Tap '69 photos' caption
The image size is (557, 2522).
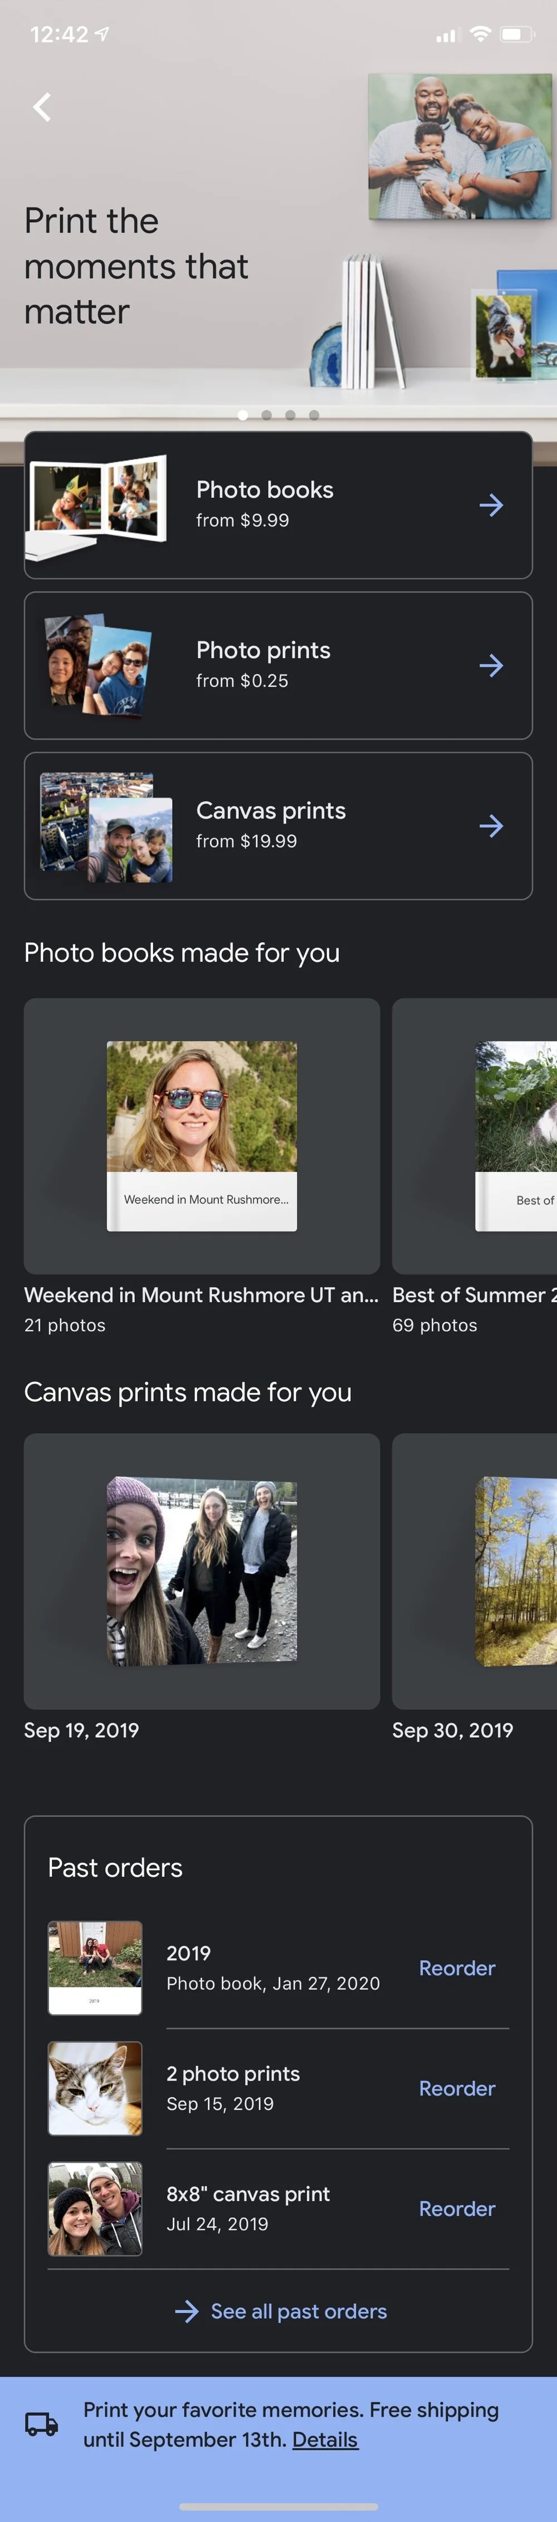[x=434, y=1326]
